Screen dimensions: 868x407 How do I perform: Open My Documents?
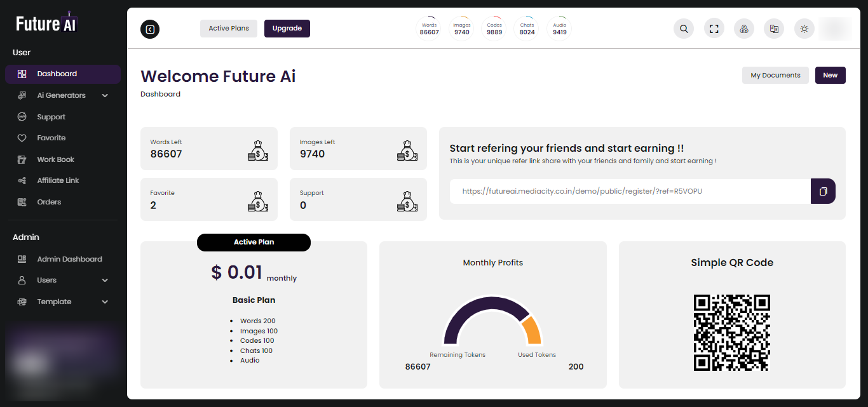pos(775,75)
